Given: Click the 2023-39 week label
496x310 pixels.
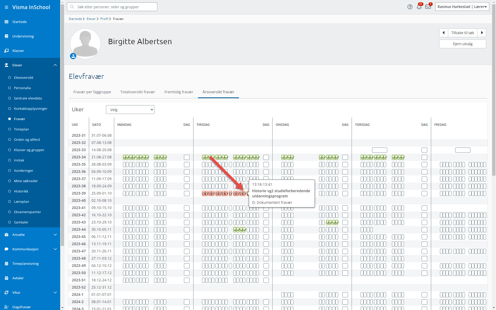Looking at the screenshot, I should coord(79,193).
